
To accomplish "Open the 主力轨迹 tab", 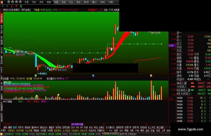I will [66, 131].
